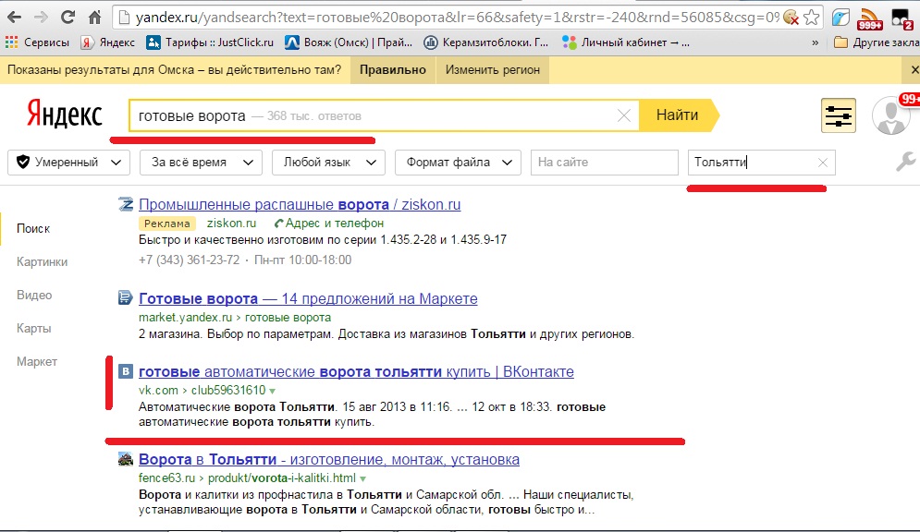Click the VK favicon icon

point(126,371)
